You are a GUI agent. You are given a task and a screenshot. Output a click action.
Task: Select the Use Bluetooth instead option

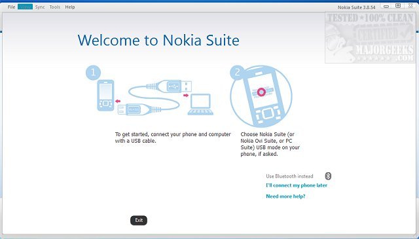tap(289, 176)
